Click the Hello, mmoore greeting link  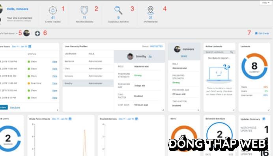(17, 9)
